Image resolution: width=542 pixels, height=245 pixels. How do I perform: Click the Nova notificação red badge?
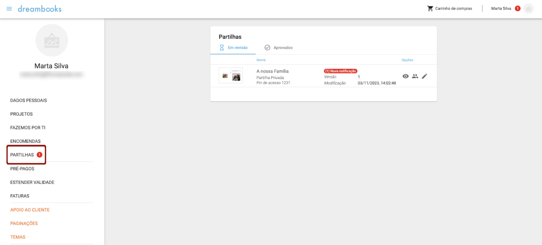[341, 71]
